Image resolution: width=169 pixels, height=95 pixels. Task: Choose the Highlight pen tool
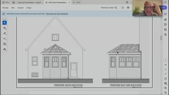point(4,33)
